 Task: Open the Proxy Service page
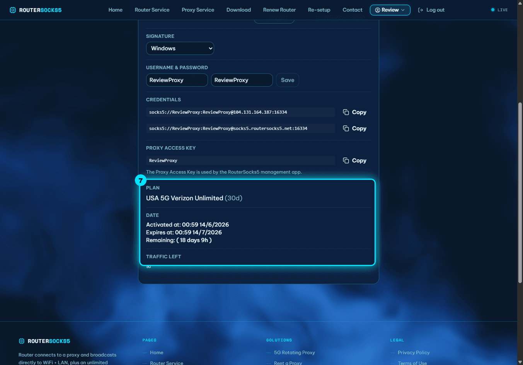[198, 10]
